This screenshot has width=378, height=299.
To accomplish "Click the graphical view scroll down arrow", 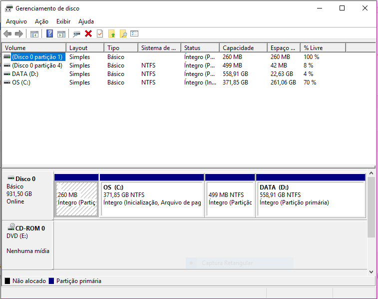I will (371, 272).
